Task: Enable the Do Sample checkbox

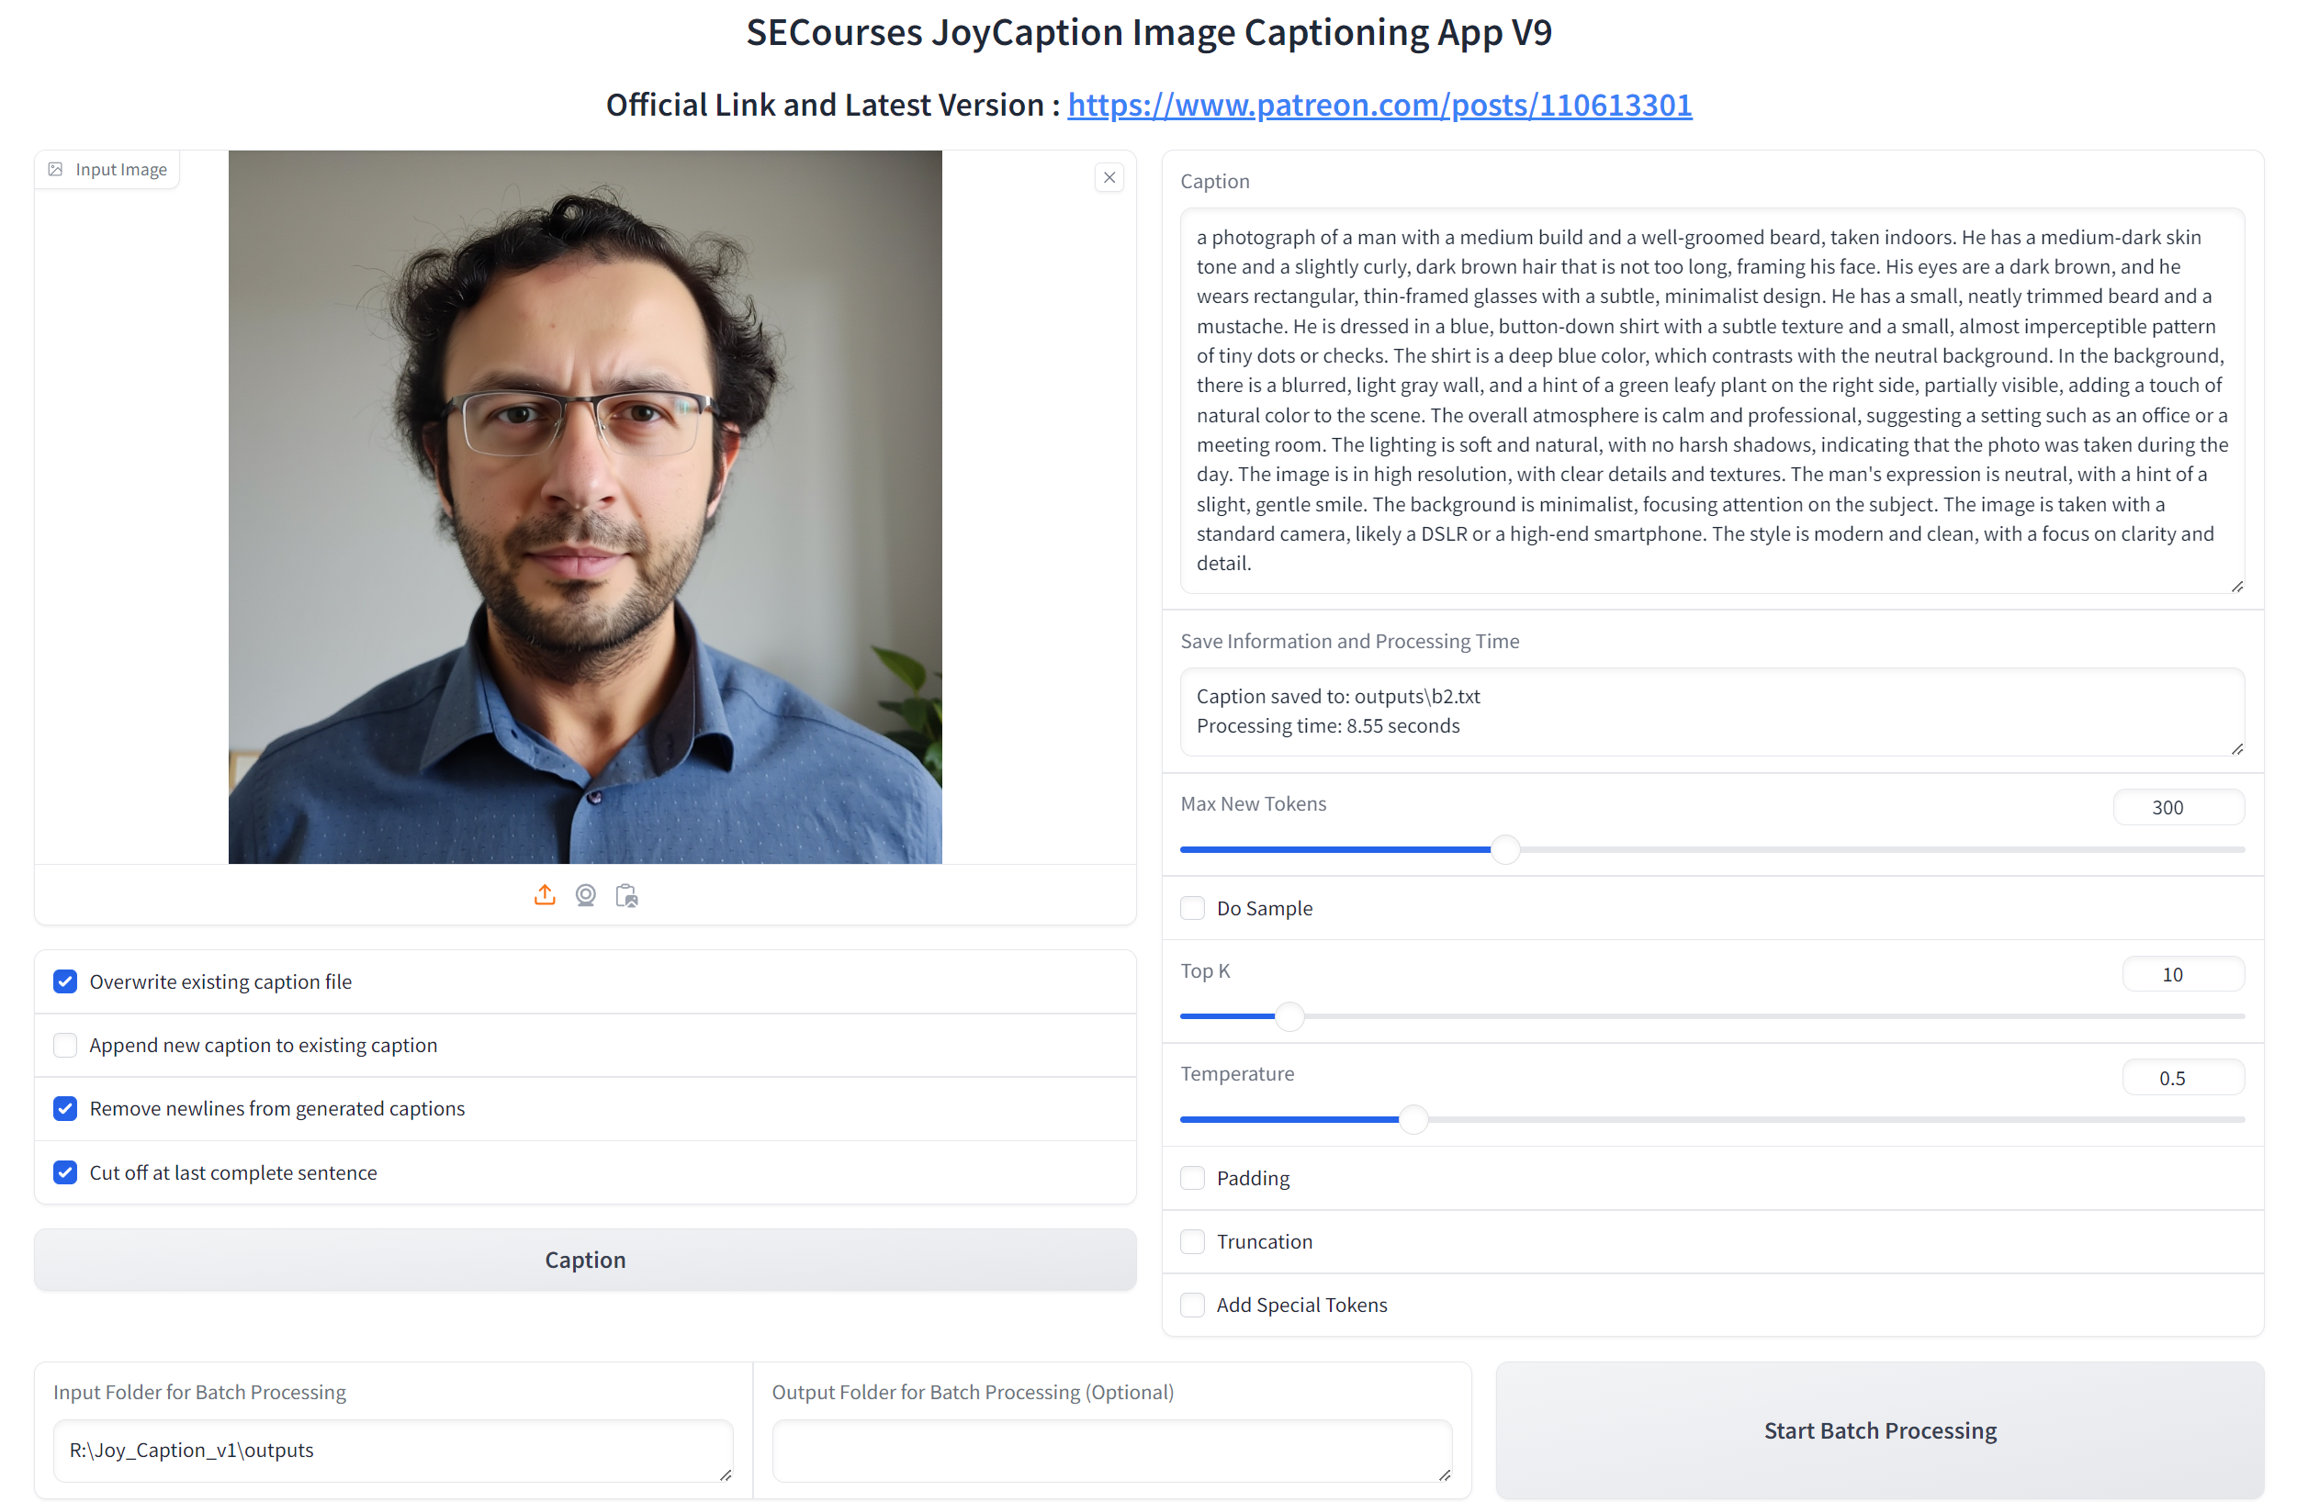Action: click(x=1193, y=909)
